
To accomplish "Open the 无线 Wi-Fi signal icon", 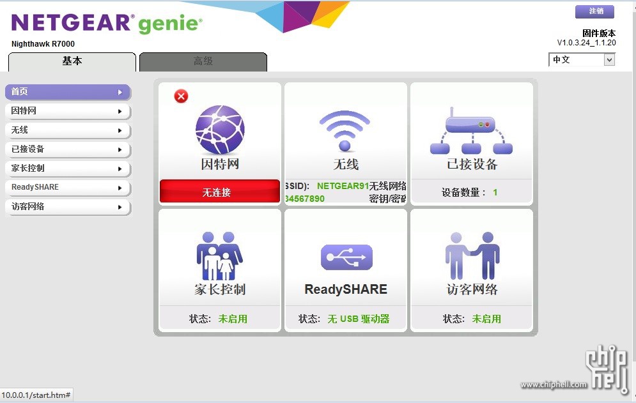I will [x=345, y=130].
